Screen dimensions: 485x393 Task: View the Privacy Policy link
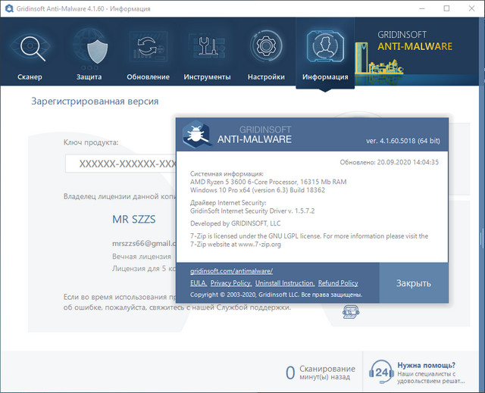coord(230,282)
